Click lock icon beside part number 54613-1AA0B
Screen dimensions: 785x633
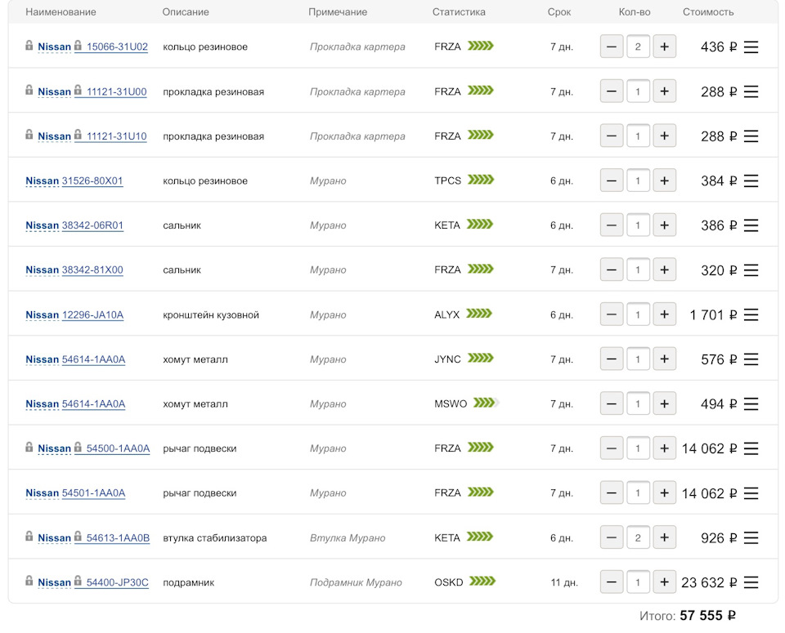coord(78,537)
